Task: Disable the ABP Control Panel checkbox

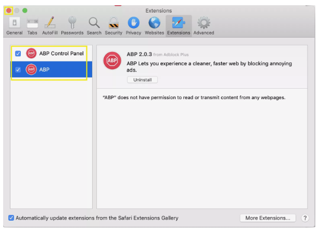Action: pyautogui.click(x=18, y=54)
